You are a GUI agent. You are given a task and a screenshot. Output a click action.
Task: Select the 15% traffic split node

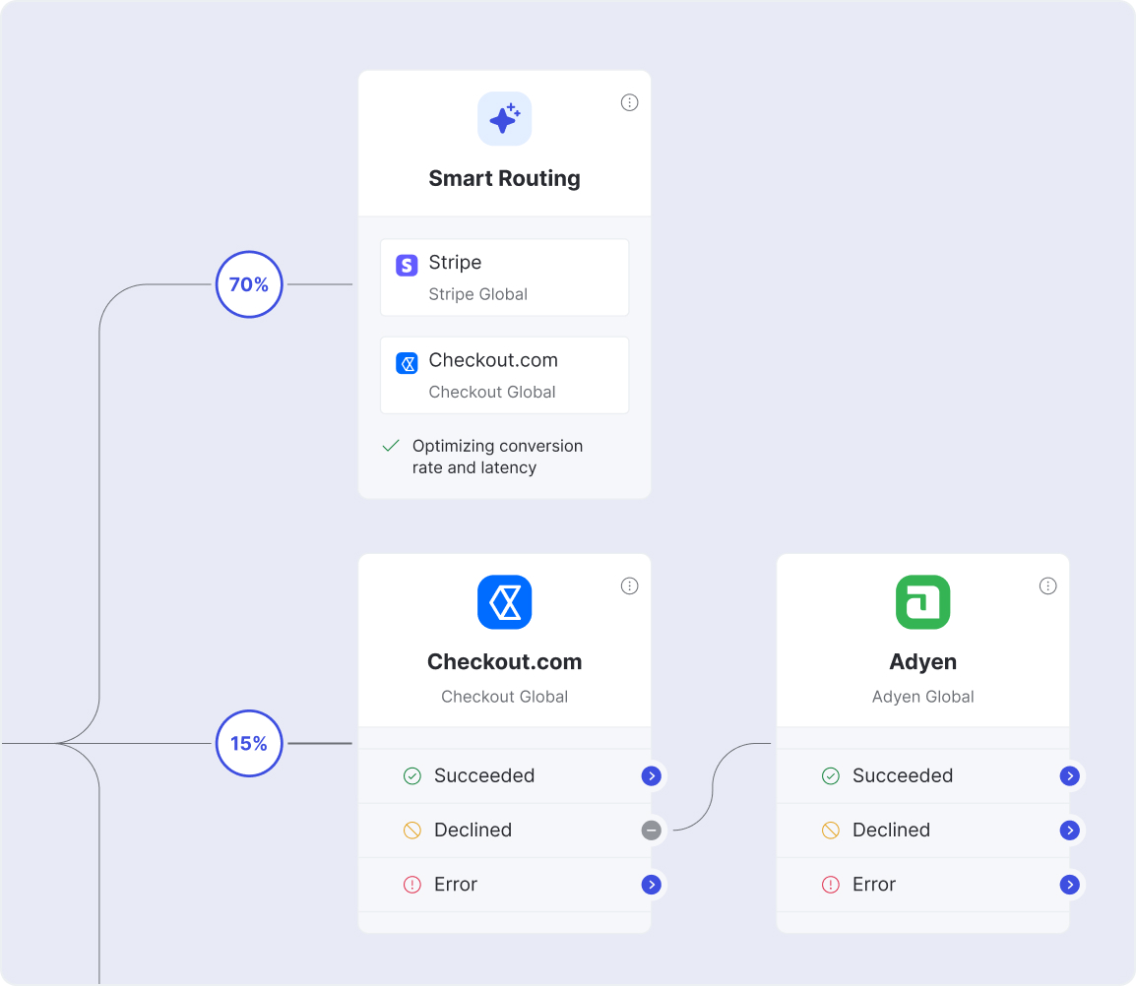coord(249,743)
